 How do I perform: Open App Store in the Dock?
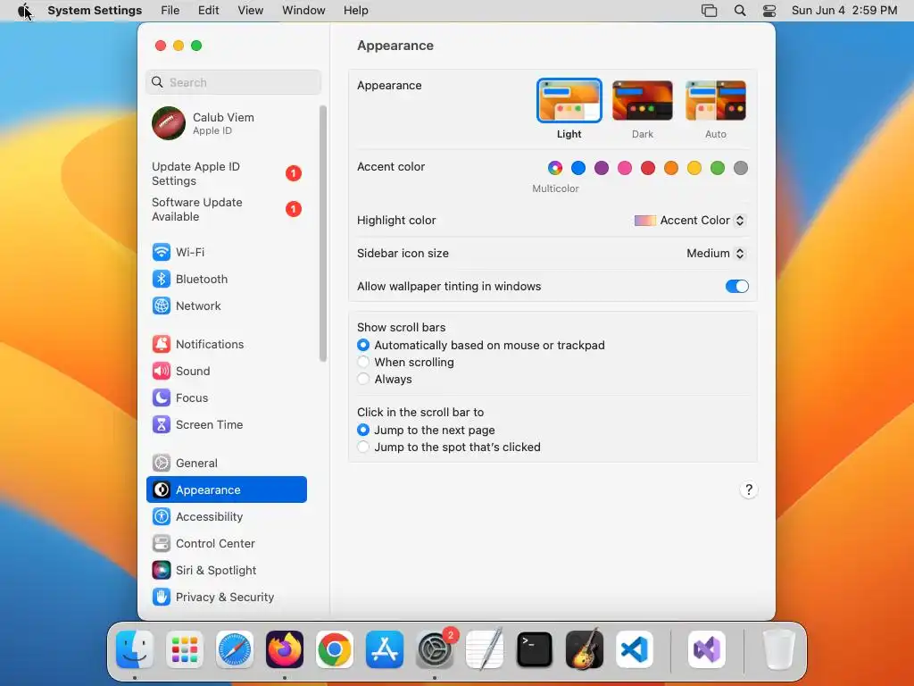point(385,649)
